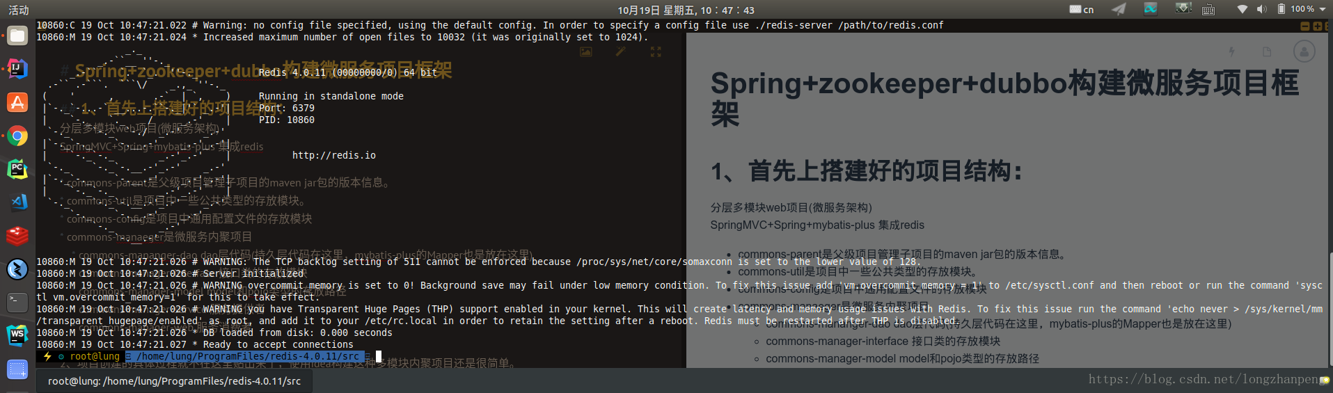Click the document page icon in the preview pane
The width and height of the screenshot is (1333, 393).
tap(1267, 51)
